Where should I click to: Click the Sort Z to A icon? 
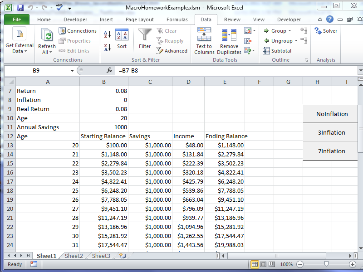click(108, 47)
